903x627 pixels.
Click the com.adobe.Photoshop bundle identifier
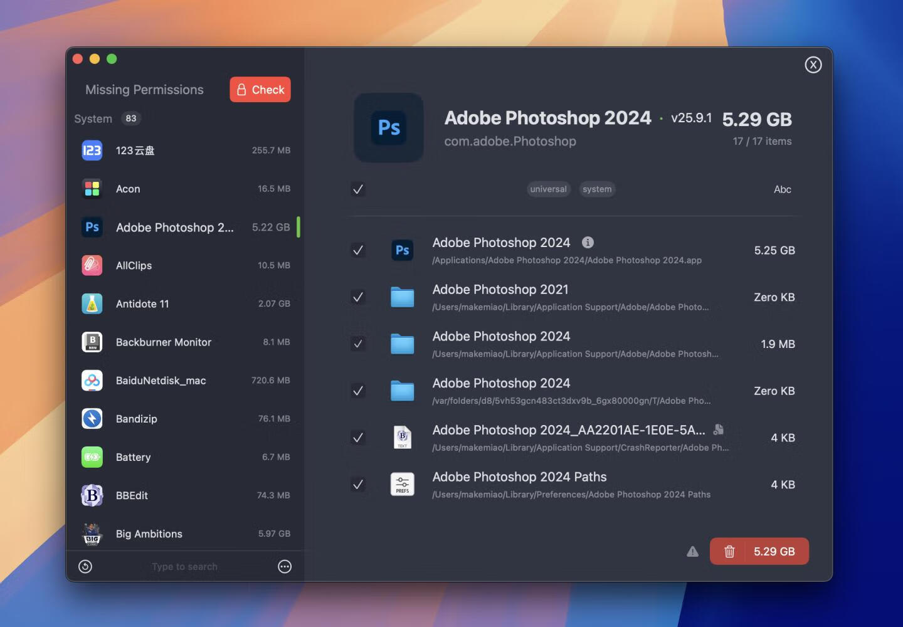[x=510, y=141]
